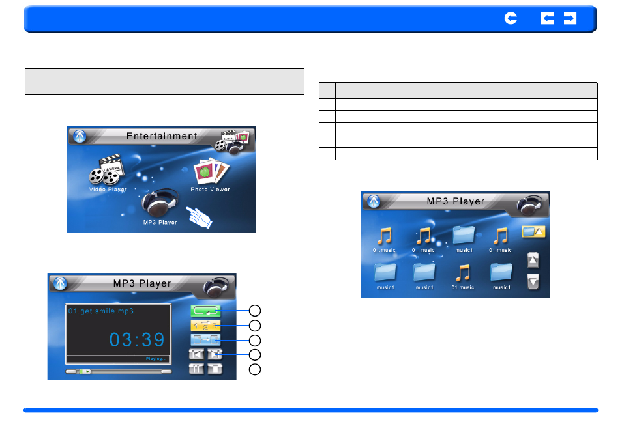Go up a folder with the yellow folder button
Image resolution: width=622 pixels, height=437 pixels.
[x=533, y=232]
